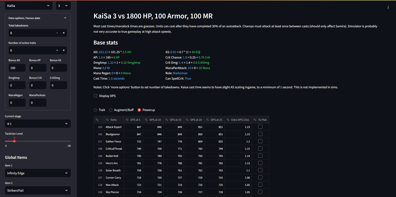Click the Role: Marksman stat text
The height and width of the screenshot is (197, 396).
(176, 73)
